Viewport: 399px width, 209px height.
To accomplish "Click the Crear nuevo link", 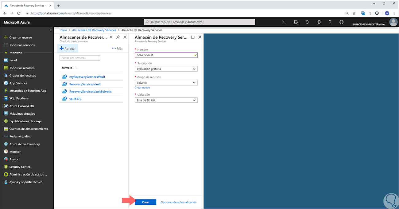I will coord(142,88).
